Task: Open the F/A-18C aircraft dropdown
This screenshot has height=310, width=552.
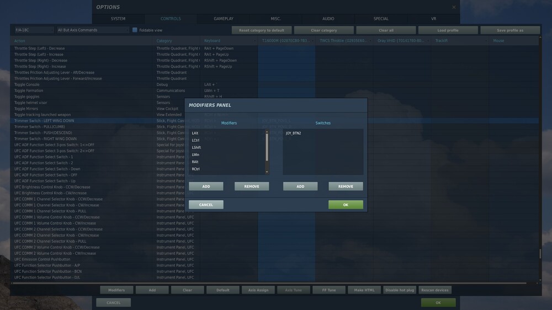Action: tap(34, 30)
